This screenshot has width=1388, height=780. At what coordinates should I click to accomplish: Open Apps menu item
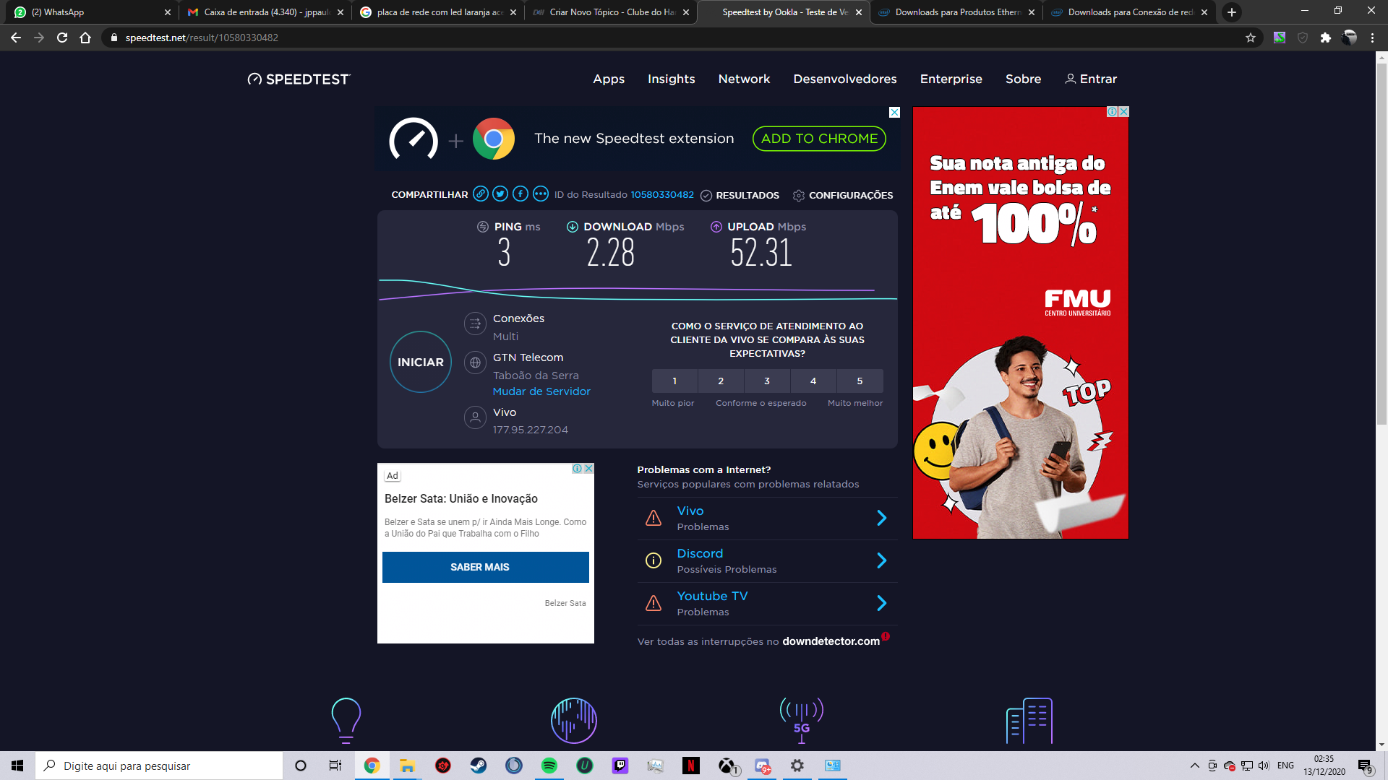point(609,79)
